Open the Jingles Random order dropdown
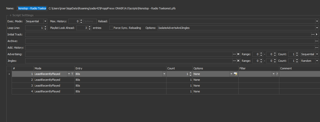Screen dimensions: 320x122 tap(317, 61)
